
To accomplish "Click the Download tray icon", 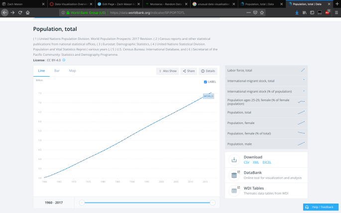I will tap(234, 160).
